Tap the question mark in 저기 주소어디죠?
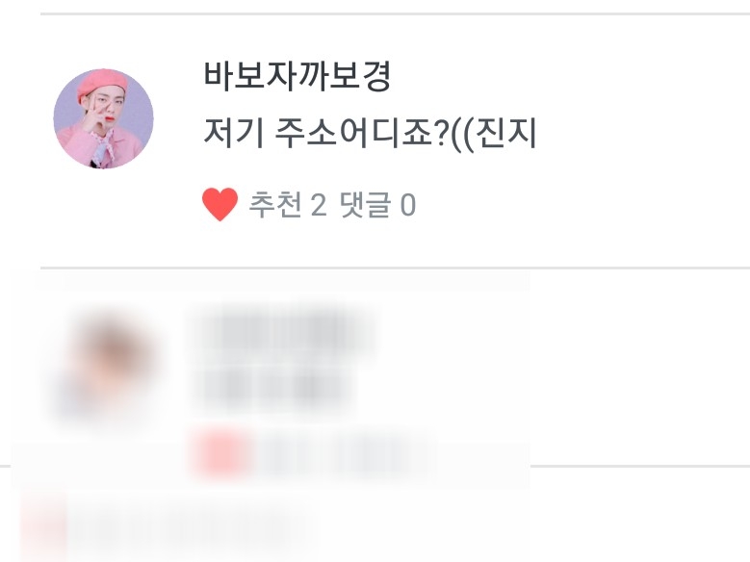 pyautogui.click(x=442, y=135)
